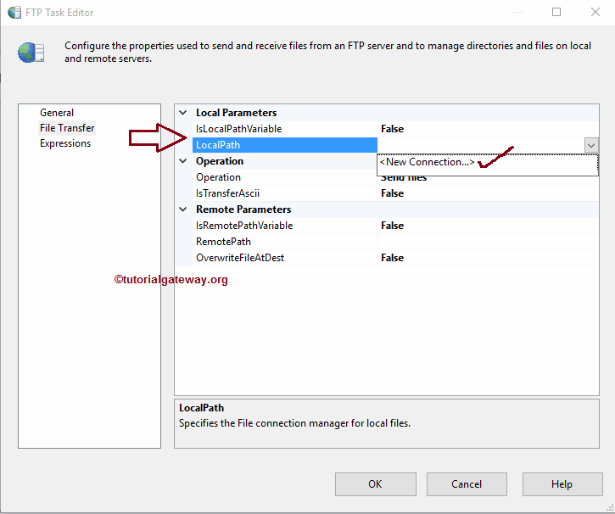Image resolution: width=615 pixels, height=514 pixels.
Task: Click the IsLocalPathVariable False value
Action: [x=392, y=129]
